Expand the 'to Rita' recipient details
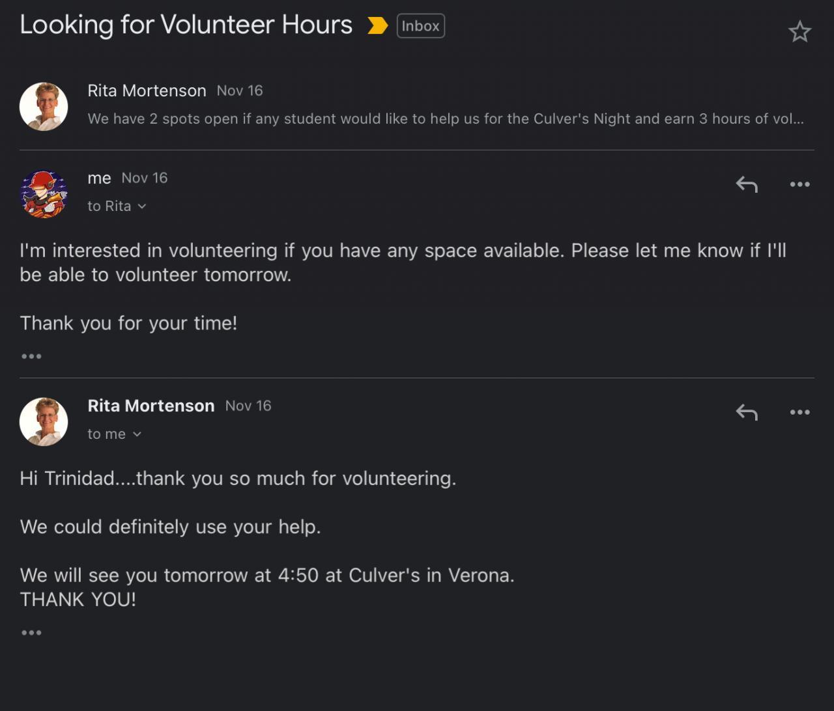834x711 pixels. click(x=117, y=206)
